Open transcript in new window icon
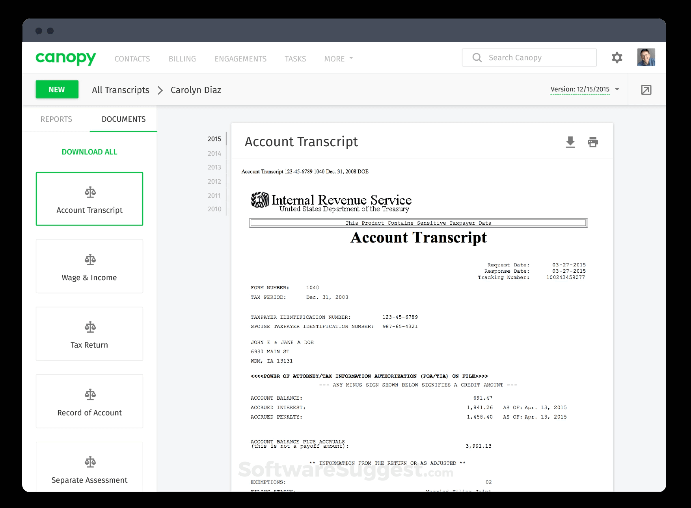 646,89
